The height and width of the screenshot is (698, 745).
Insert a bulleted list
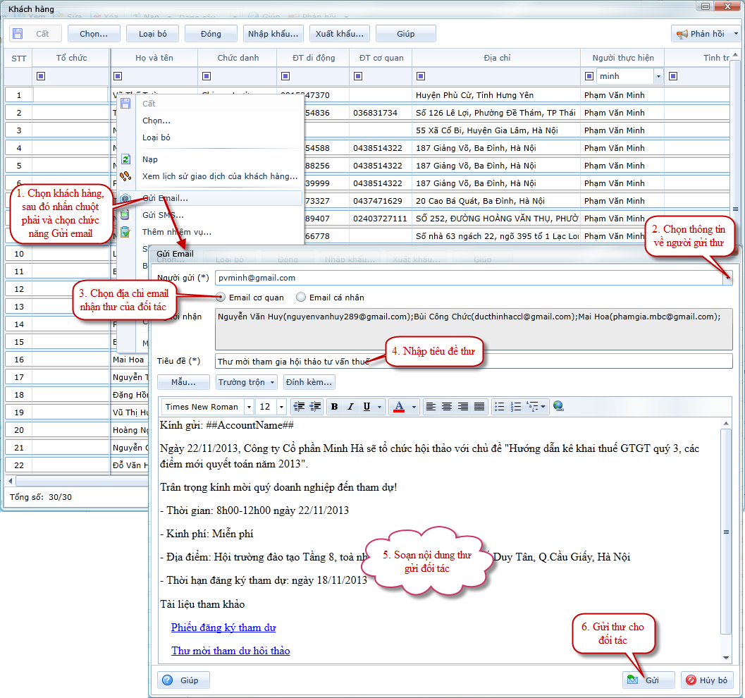[500, 407]
